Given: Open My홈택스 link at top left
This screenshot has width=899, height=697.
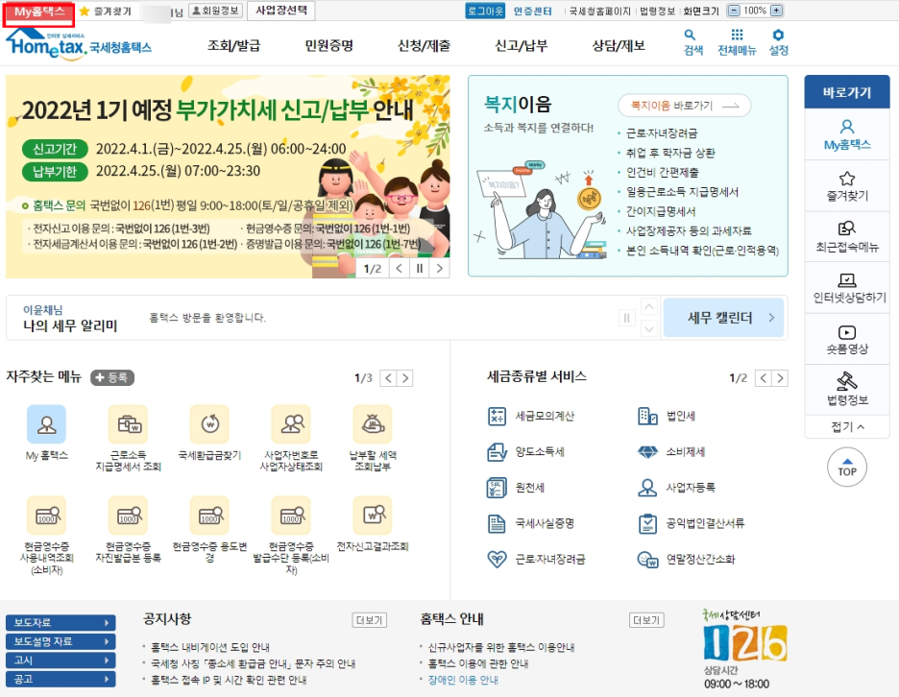Looking at the screenshot, I should pos(39,12).
